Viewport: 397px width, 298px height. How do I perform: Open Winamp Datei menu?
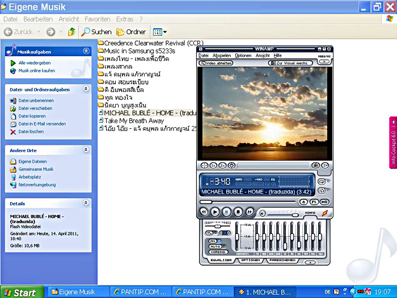point(203,56)
